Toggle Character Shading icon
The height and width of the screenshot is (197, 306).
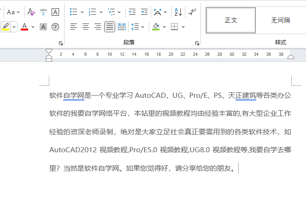click(x=43, y=27)
